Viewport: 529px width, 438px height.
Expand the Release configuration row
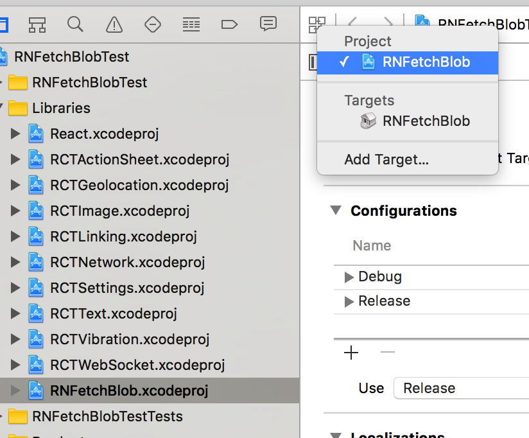point(349,302)
